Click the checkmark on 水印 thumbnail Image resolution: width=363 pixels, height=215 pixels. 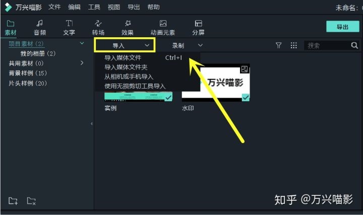coord(246,97)
